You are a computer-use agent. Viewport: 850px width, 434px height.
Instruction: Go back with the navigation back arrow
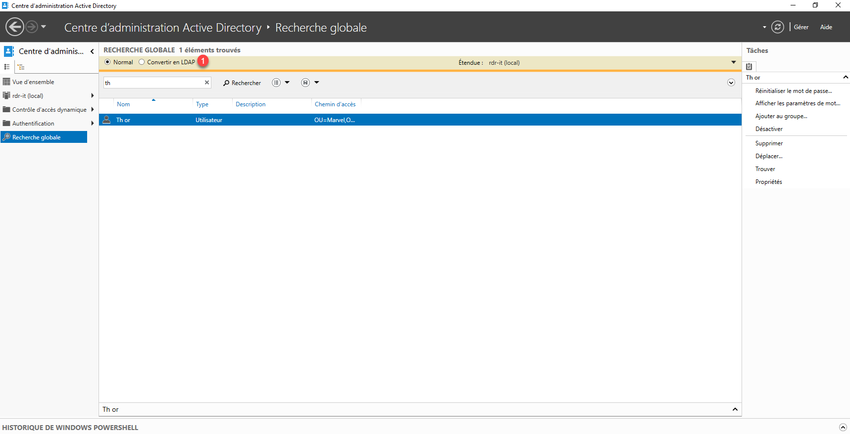tap(15, 27)
